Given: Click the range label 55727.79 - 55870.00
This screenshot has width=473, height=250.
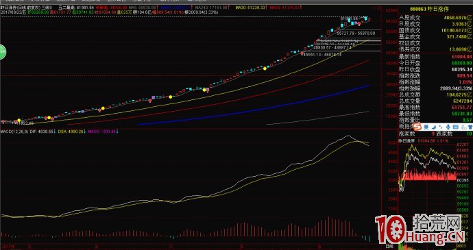Looking at the screenshot, I should [x=356, y=33].
